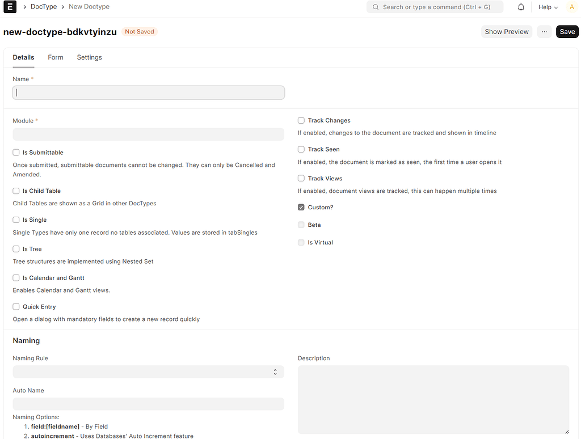Viewport: 581px width, 439px height.
Task: Enable the Is Tree checkbox
Action: point(16,249)
